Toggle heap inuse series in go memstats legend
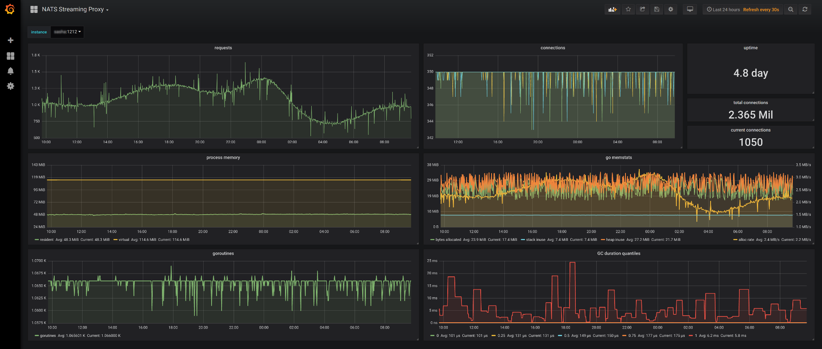This screenshot has height=349, width=822. tap(615, 240)
